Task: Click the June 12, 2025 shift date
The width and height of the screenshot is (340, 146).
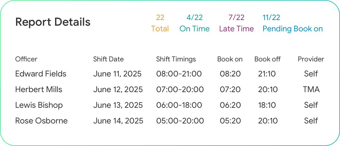Action: 118,90
